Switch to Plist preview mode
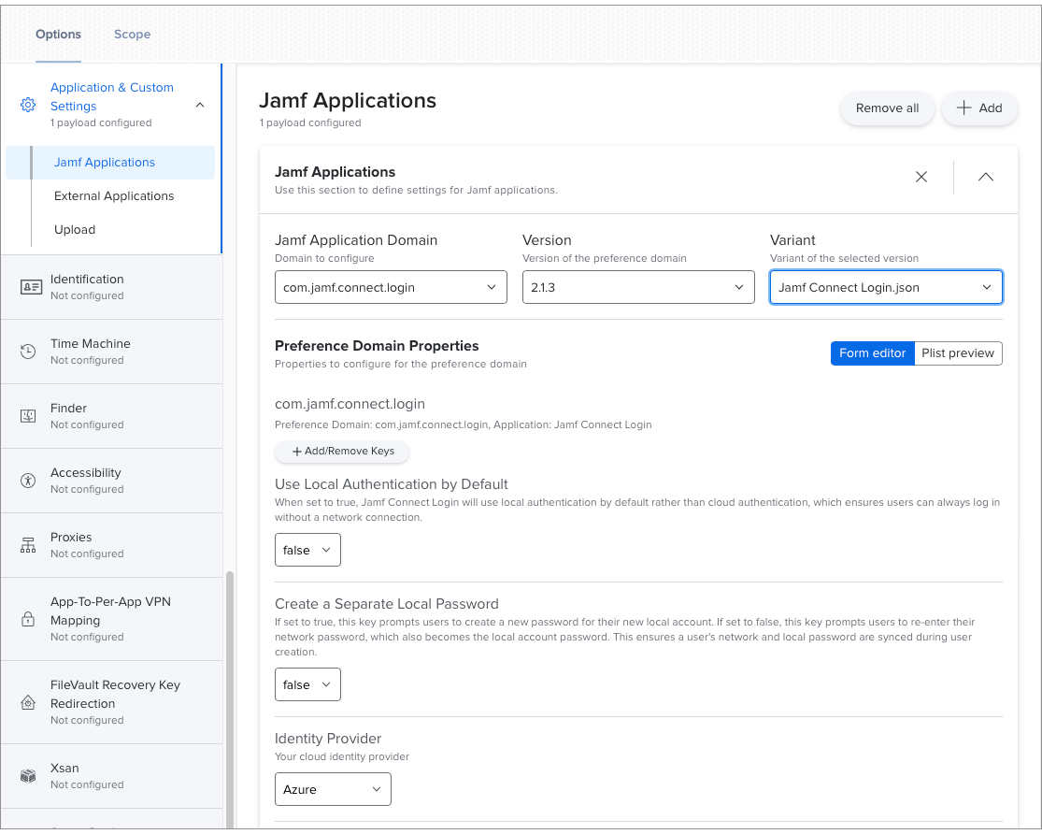The width and height of the screenshot is (1042, 834). coord(958,353)
